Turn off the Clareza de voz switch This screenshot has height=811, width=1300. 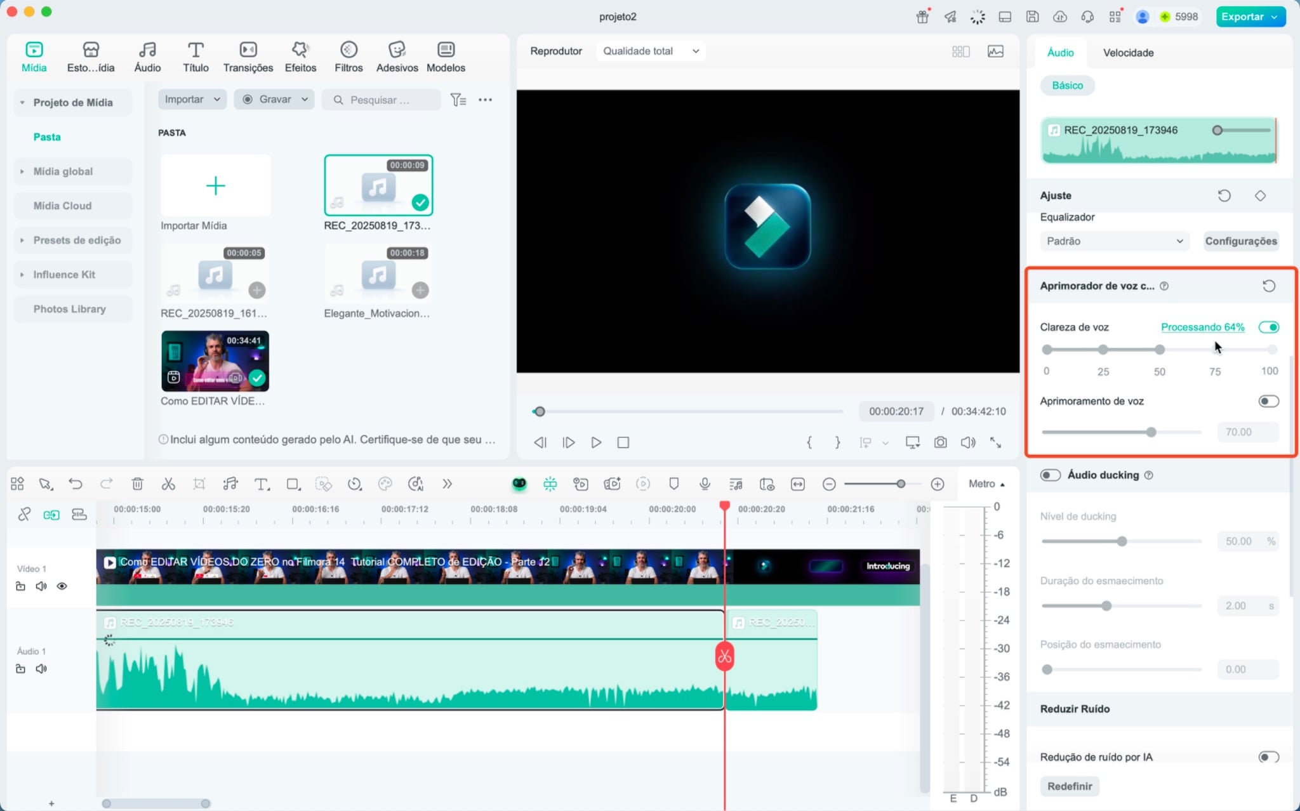tap(1268, 327)
